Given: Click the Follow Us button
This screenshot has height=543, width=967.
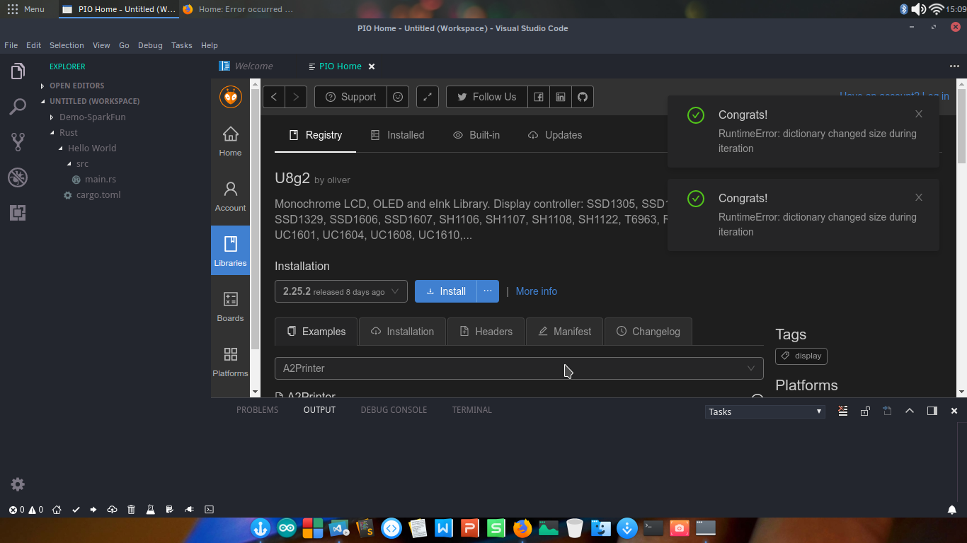Looking at the screenshot, I should tap(486, 97).
